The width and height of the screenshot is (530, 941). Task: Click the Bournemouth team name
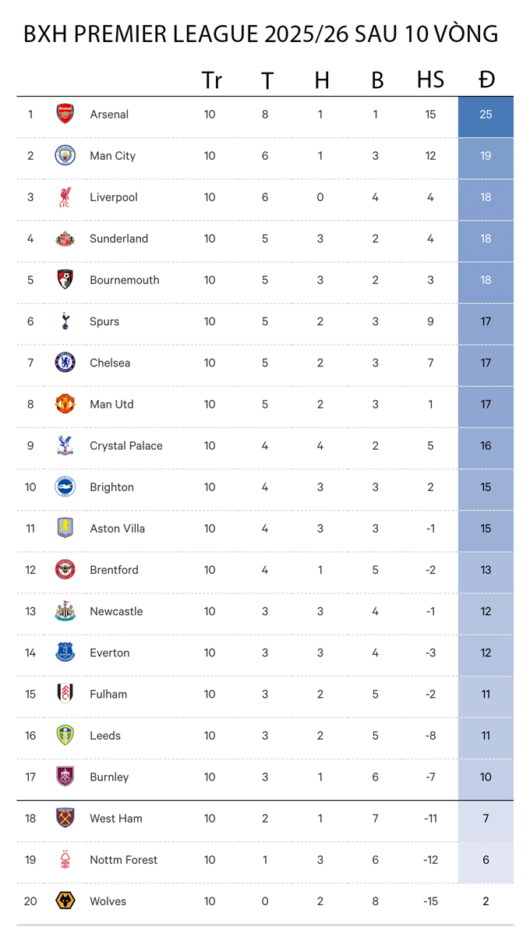125,280
